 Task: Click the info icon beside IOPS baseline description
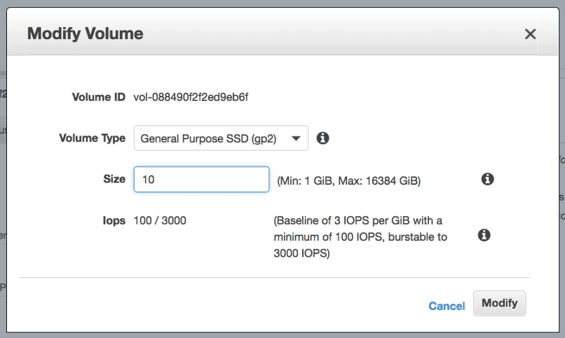click(x=484, y=235)
